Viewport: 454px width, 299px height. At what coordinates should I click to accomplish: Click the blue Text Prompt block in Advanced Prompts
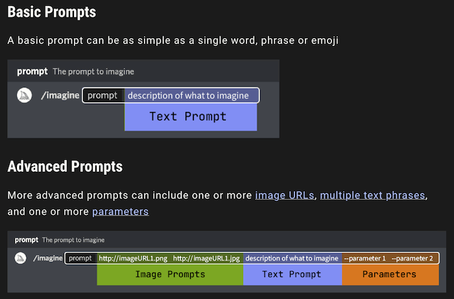(x=292, y=274)
